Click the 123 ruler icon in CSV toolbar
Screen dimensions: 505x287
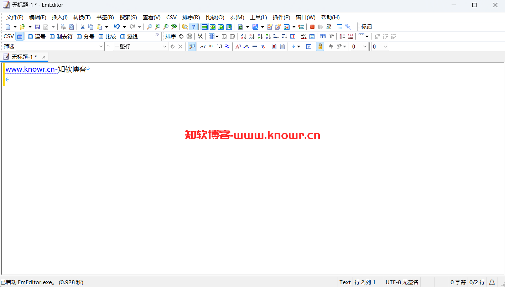click(350, 36)
